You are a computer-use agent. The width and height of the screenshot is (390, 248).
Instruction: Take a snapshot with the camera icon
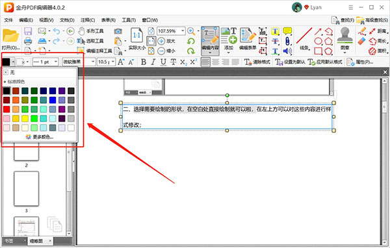(118, 31)
